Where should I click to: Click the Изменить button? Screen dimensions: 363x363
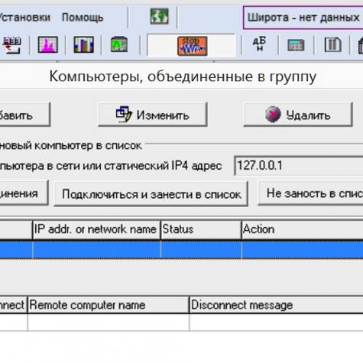[153, 115]
